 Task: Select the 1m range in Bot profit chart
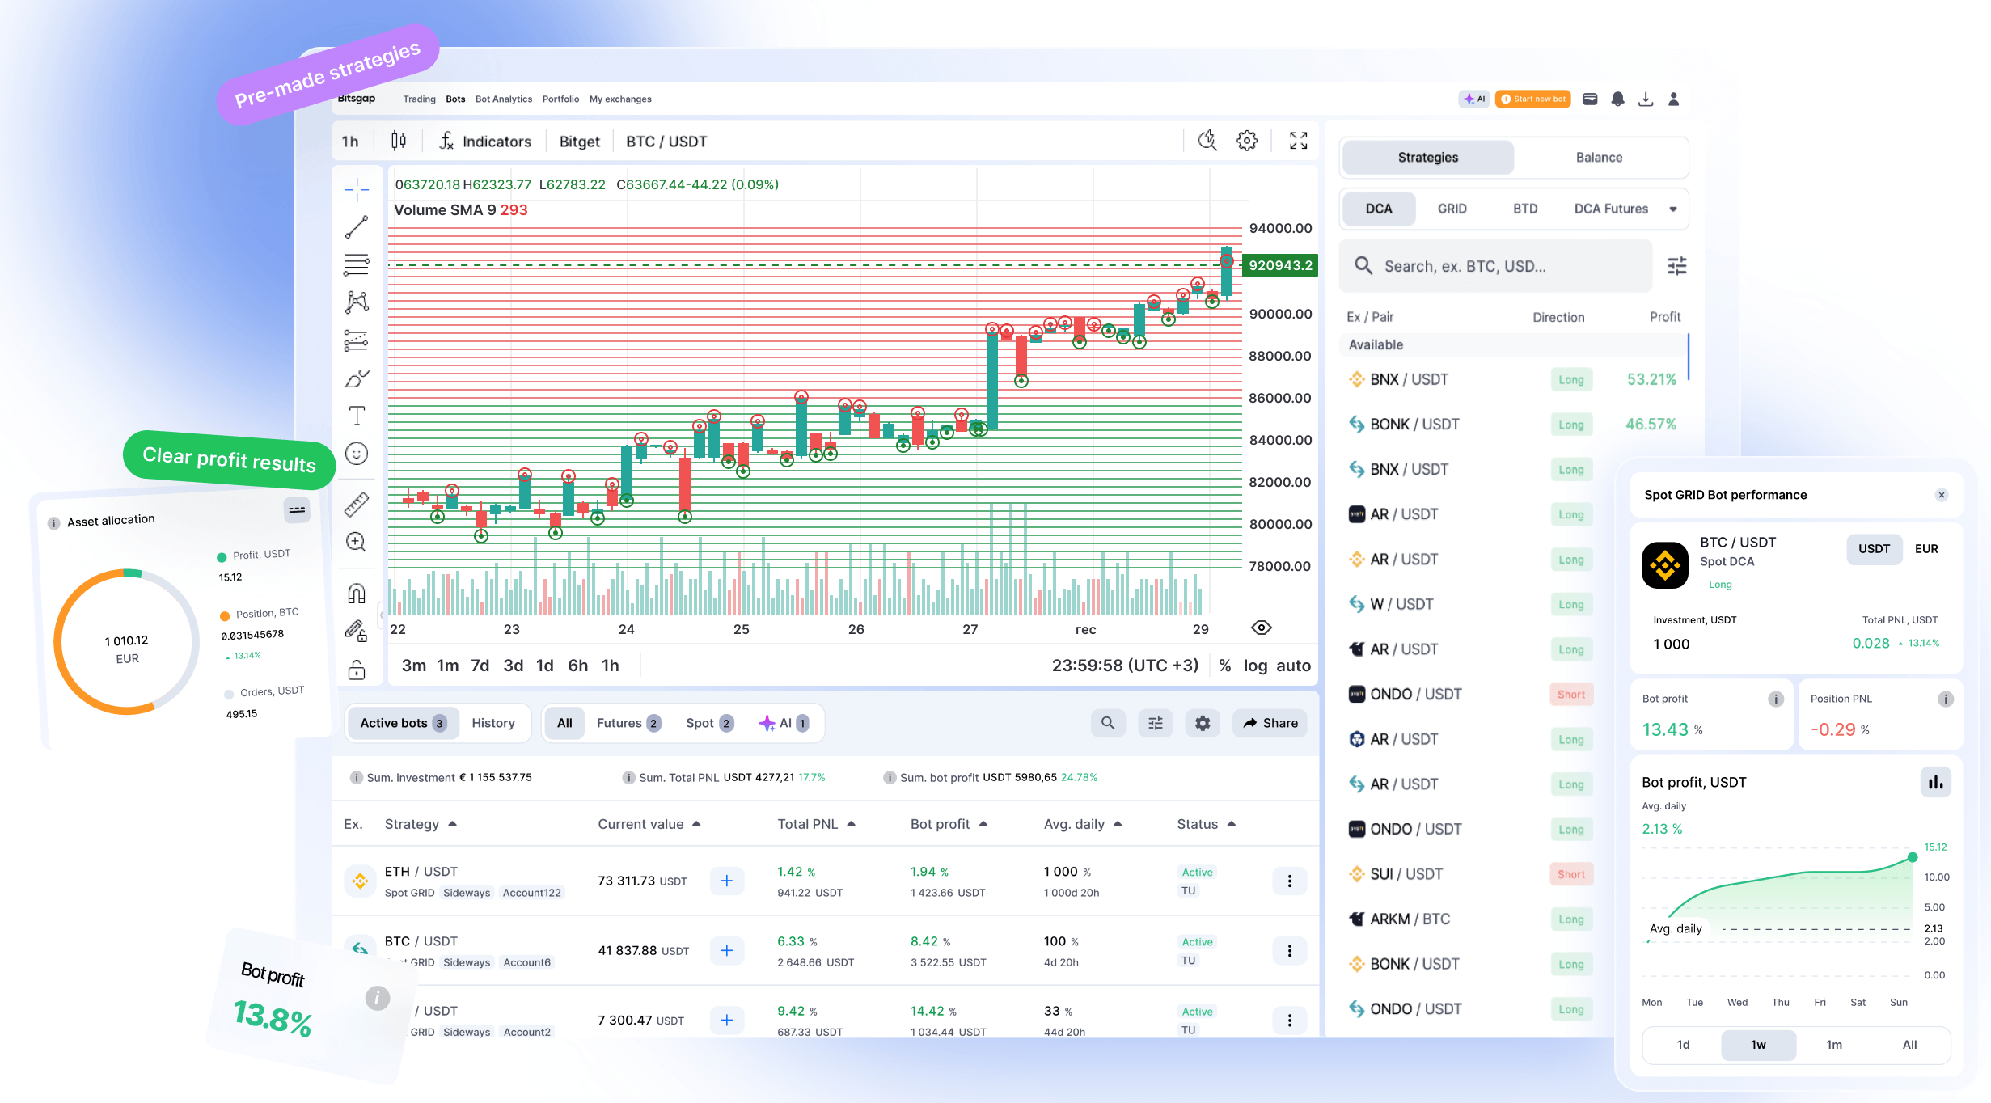pos(1834,1045)
